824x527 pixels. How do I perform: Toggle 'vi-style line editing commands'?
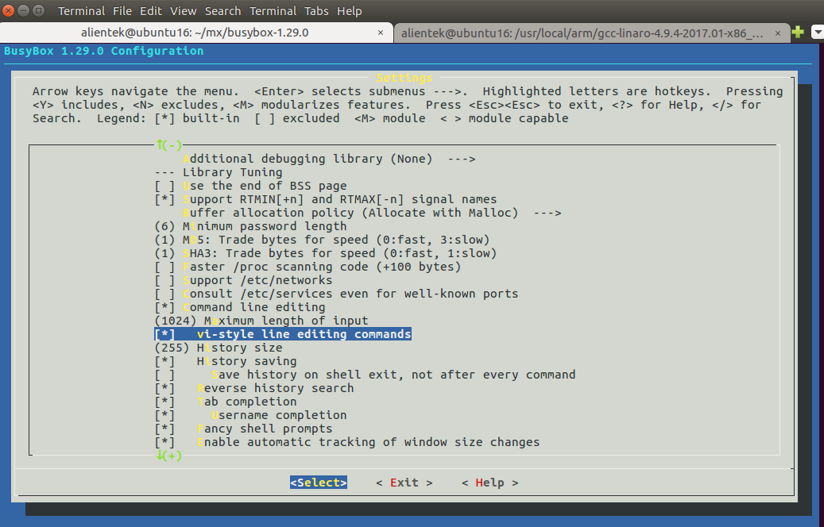click(283, 334)
